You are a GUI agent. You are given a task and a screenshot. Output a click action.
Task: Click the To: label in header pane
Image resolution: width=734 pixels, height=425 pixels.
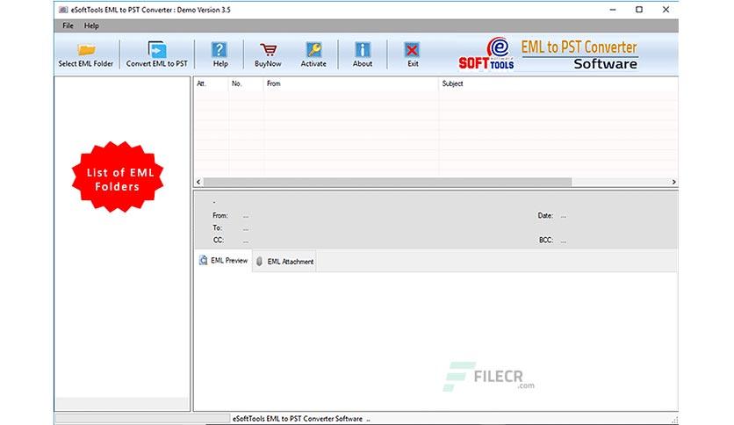pos(217,228)
